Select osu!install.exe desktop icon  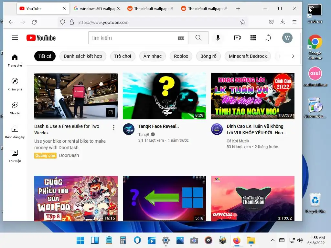point(315,77)
